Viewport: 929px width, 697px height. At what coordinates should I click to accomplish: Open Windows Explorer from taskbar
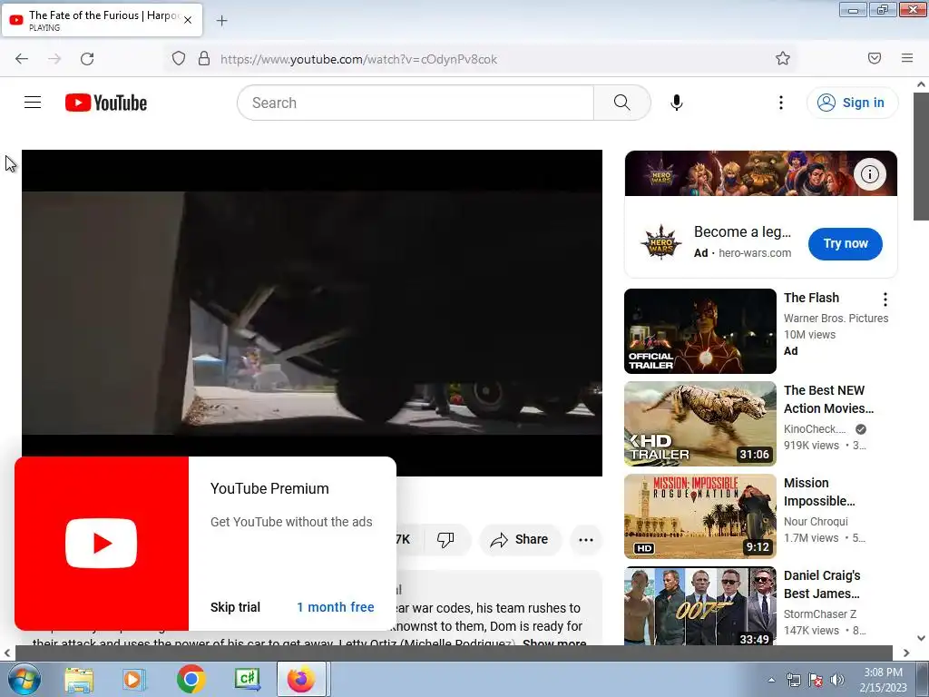point(79,680)
